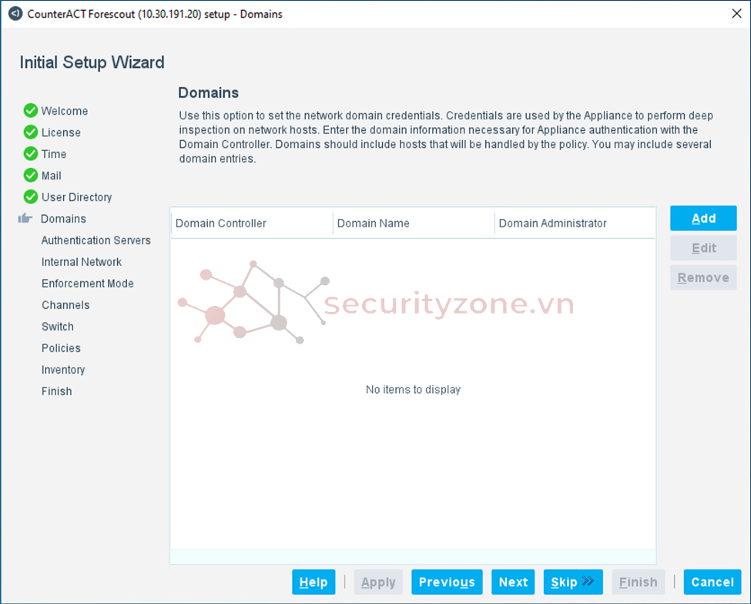Click the 'No items to display' message
This screenshot has width=751, height=604.
pyautogui.click(x=413, y=389)
